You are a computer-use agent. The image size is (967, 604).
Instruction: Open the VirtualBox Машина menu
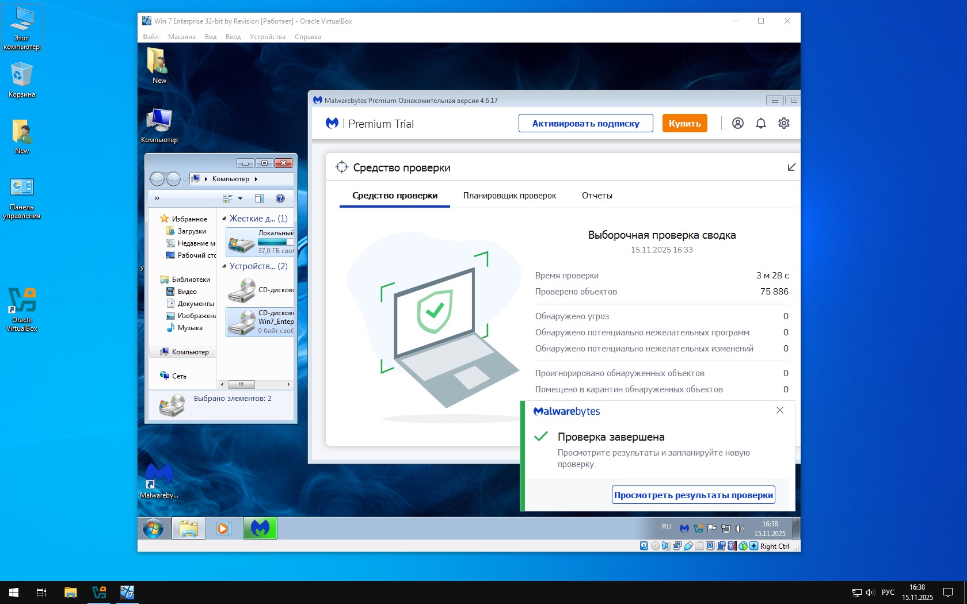point(182,37)
